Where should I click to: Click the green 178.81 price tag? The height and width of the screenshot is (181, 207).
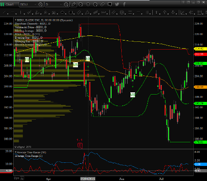click(x=201, y=142)
